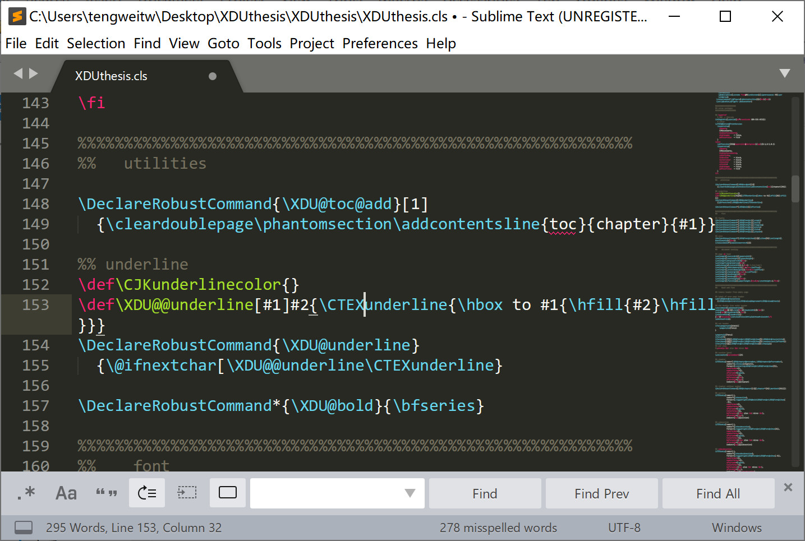Toggle case sensitive search option
Viewport: 805px width, 541px height.
click(66, 493)
